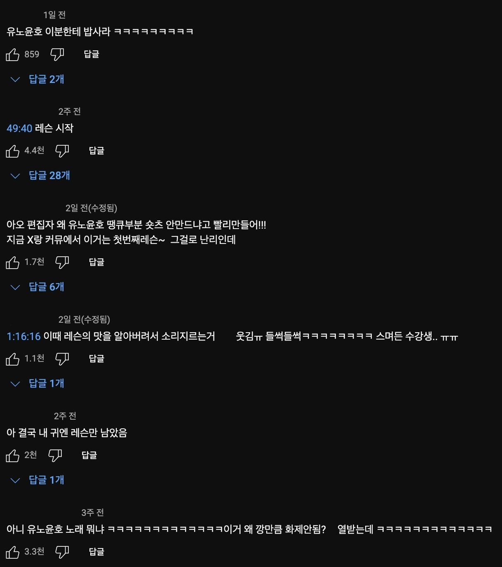Screen dimensions: 502x567
Task: Reply to the '밥사라' comment via 답글
Action: (x=91, y=54)
